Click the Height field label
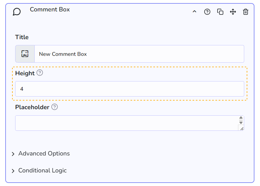The image size is (260, 186). pyautogui.click(x=25, y=73)
